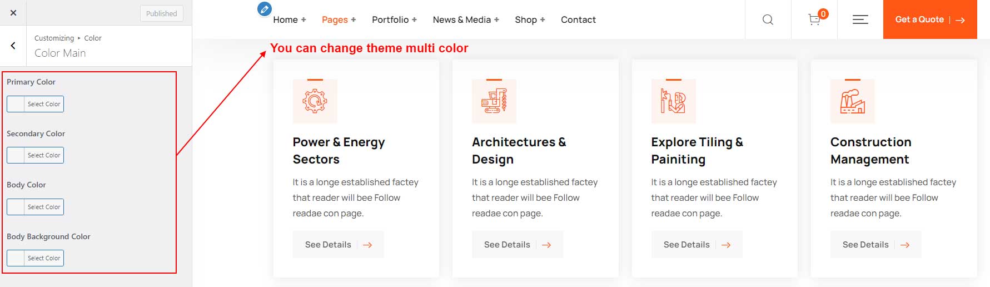Viewport: 990px width, 287px height.
Task: Go back using the left chevron arrow
Action: tap(13, 46)
